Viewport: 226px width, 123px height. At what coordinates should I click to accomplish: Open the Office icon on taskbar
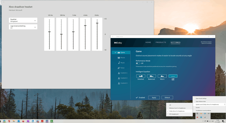pos(9,121)
